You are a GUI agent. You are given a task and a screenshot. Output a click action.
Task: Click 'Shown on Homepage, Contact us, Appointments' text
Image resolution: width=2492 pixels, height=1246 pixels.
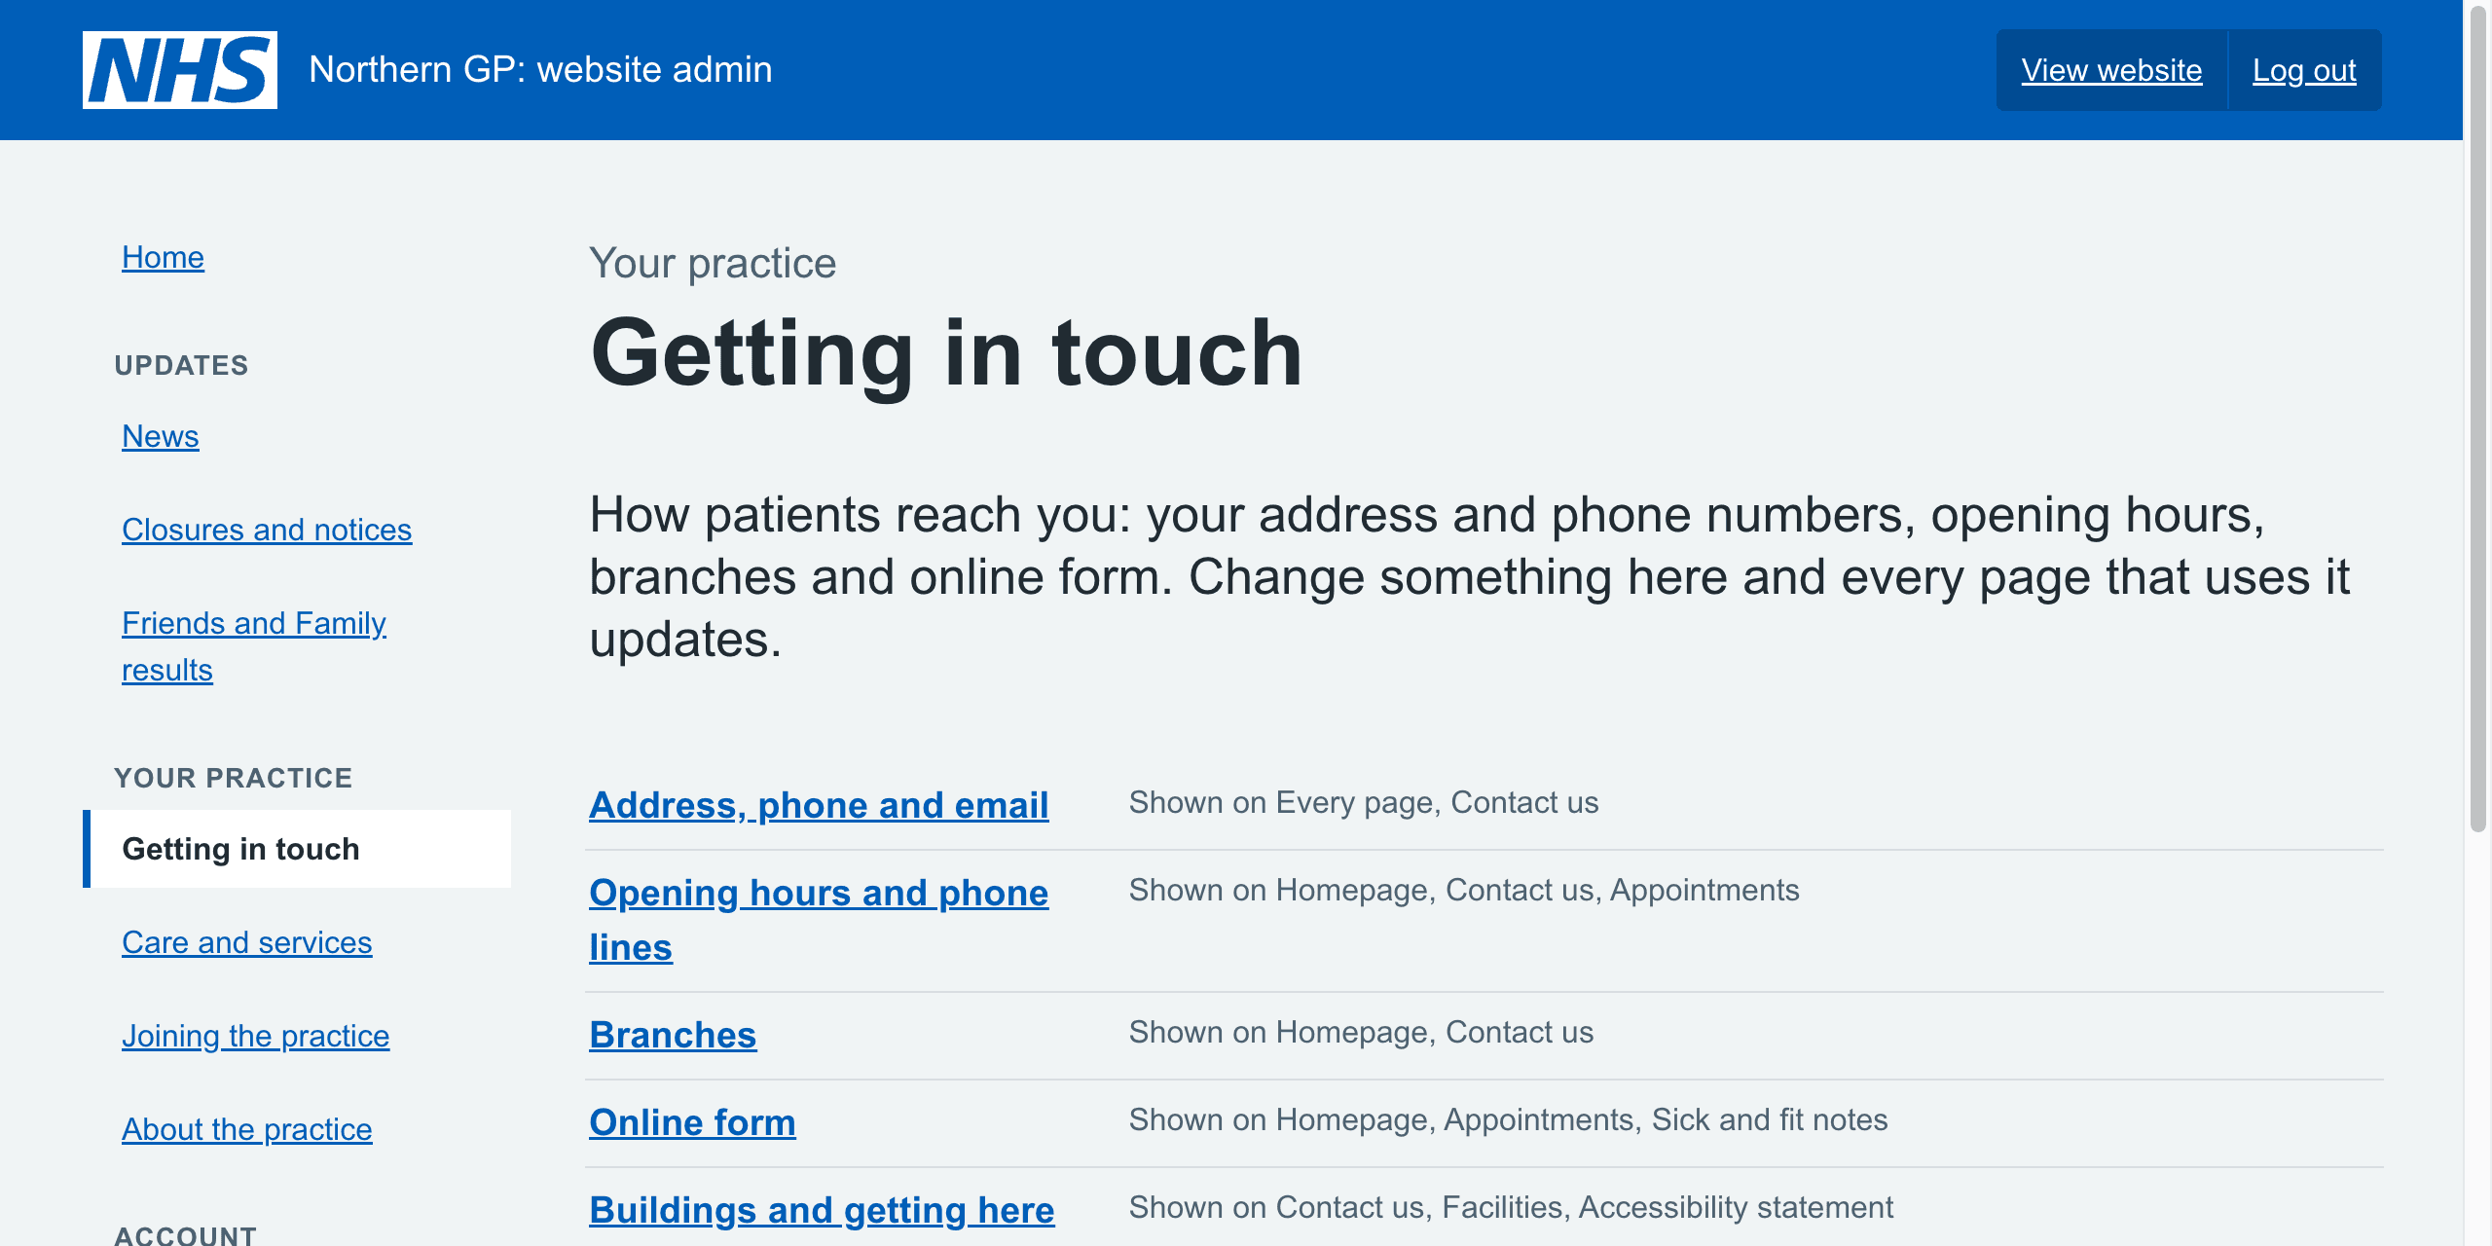point(1464,890)
